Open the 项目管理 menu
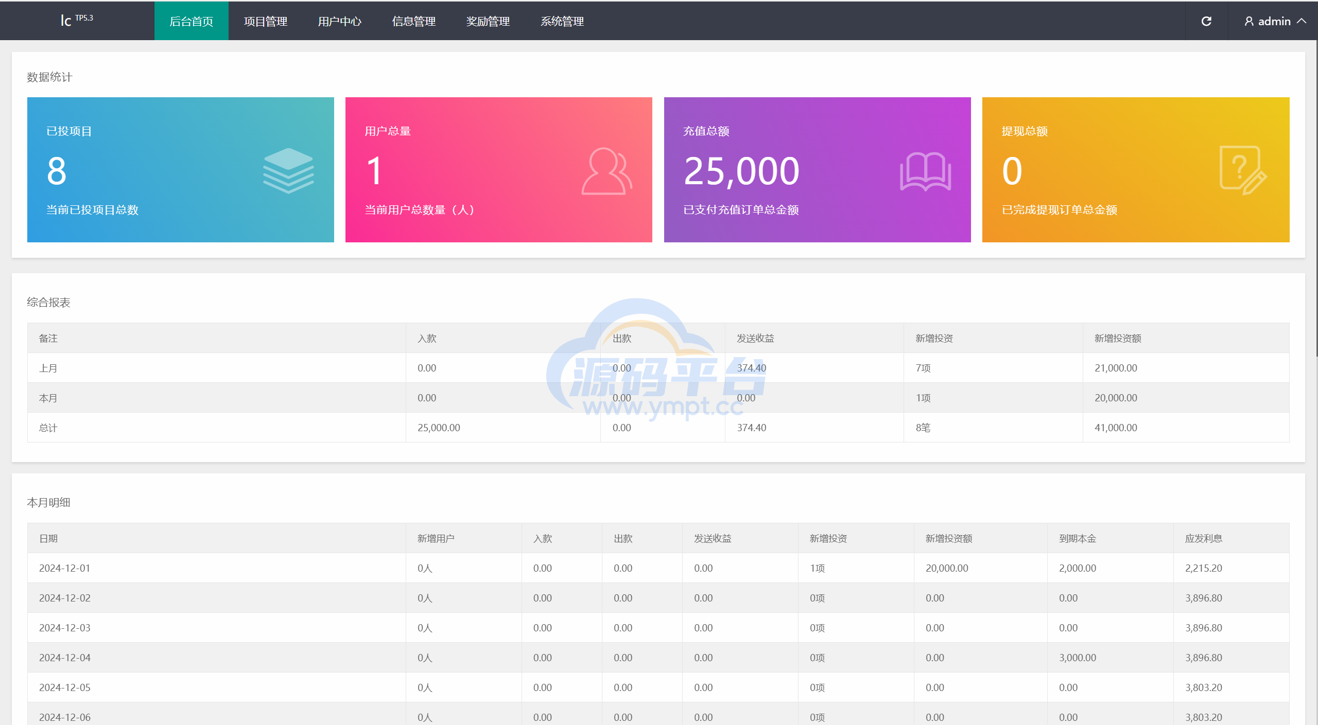1318x725 pixels. click(x=266, y=21)
